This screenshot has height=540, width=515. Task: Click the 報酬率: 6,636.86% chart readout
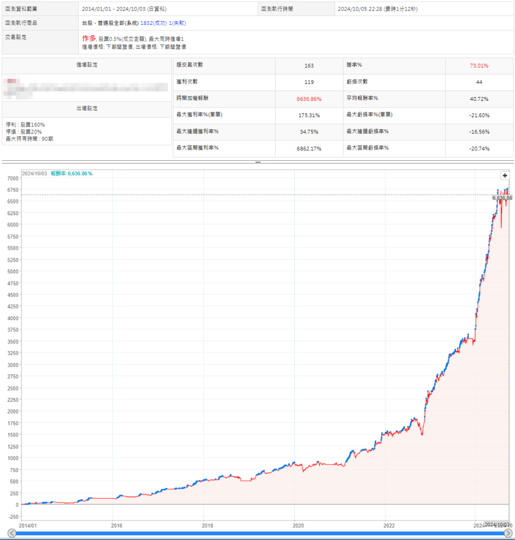(72, 173)
